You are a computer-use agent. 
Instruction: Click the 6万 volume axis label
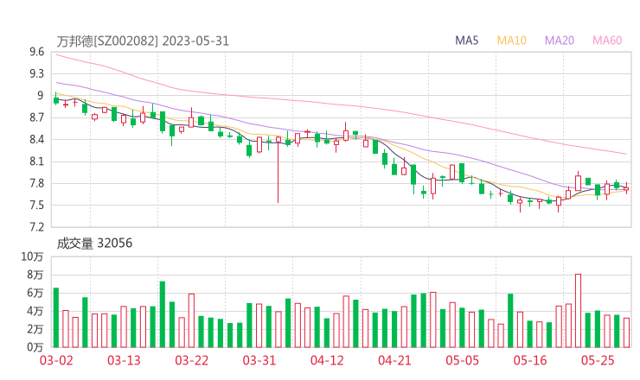pos(35,293)
